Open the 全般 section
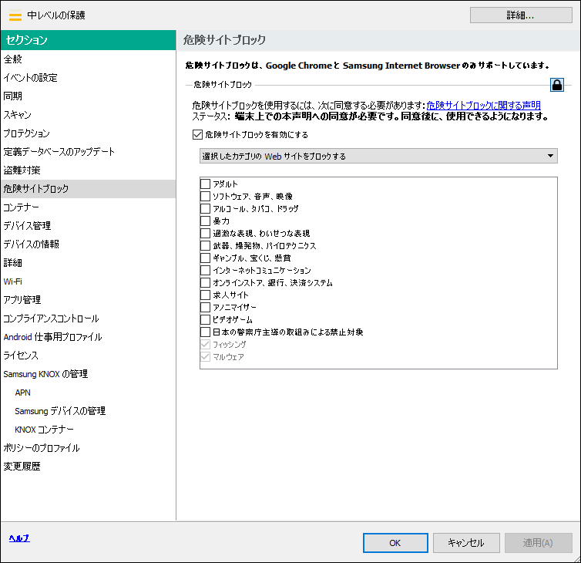Screen dimensions: 581x563 pyautogui.click(x=13, y=59)
